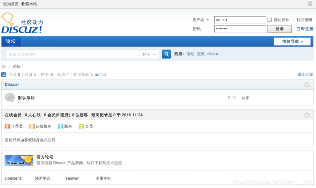Click the 0 thread count of 默认版块

[x=229, y=98]
